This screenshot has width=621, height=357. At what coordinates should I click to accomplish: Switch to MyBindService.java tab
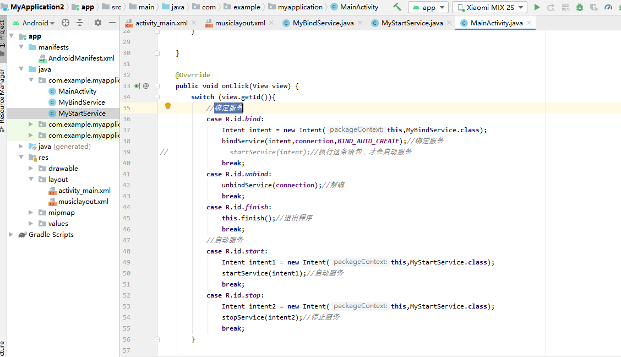point(323,23)
